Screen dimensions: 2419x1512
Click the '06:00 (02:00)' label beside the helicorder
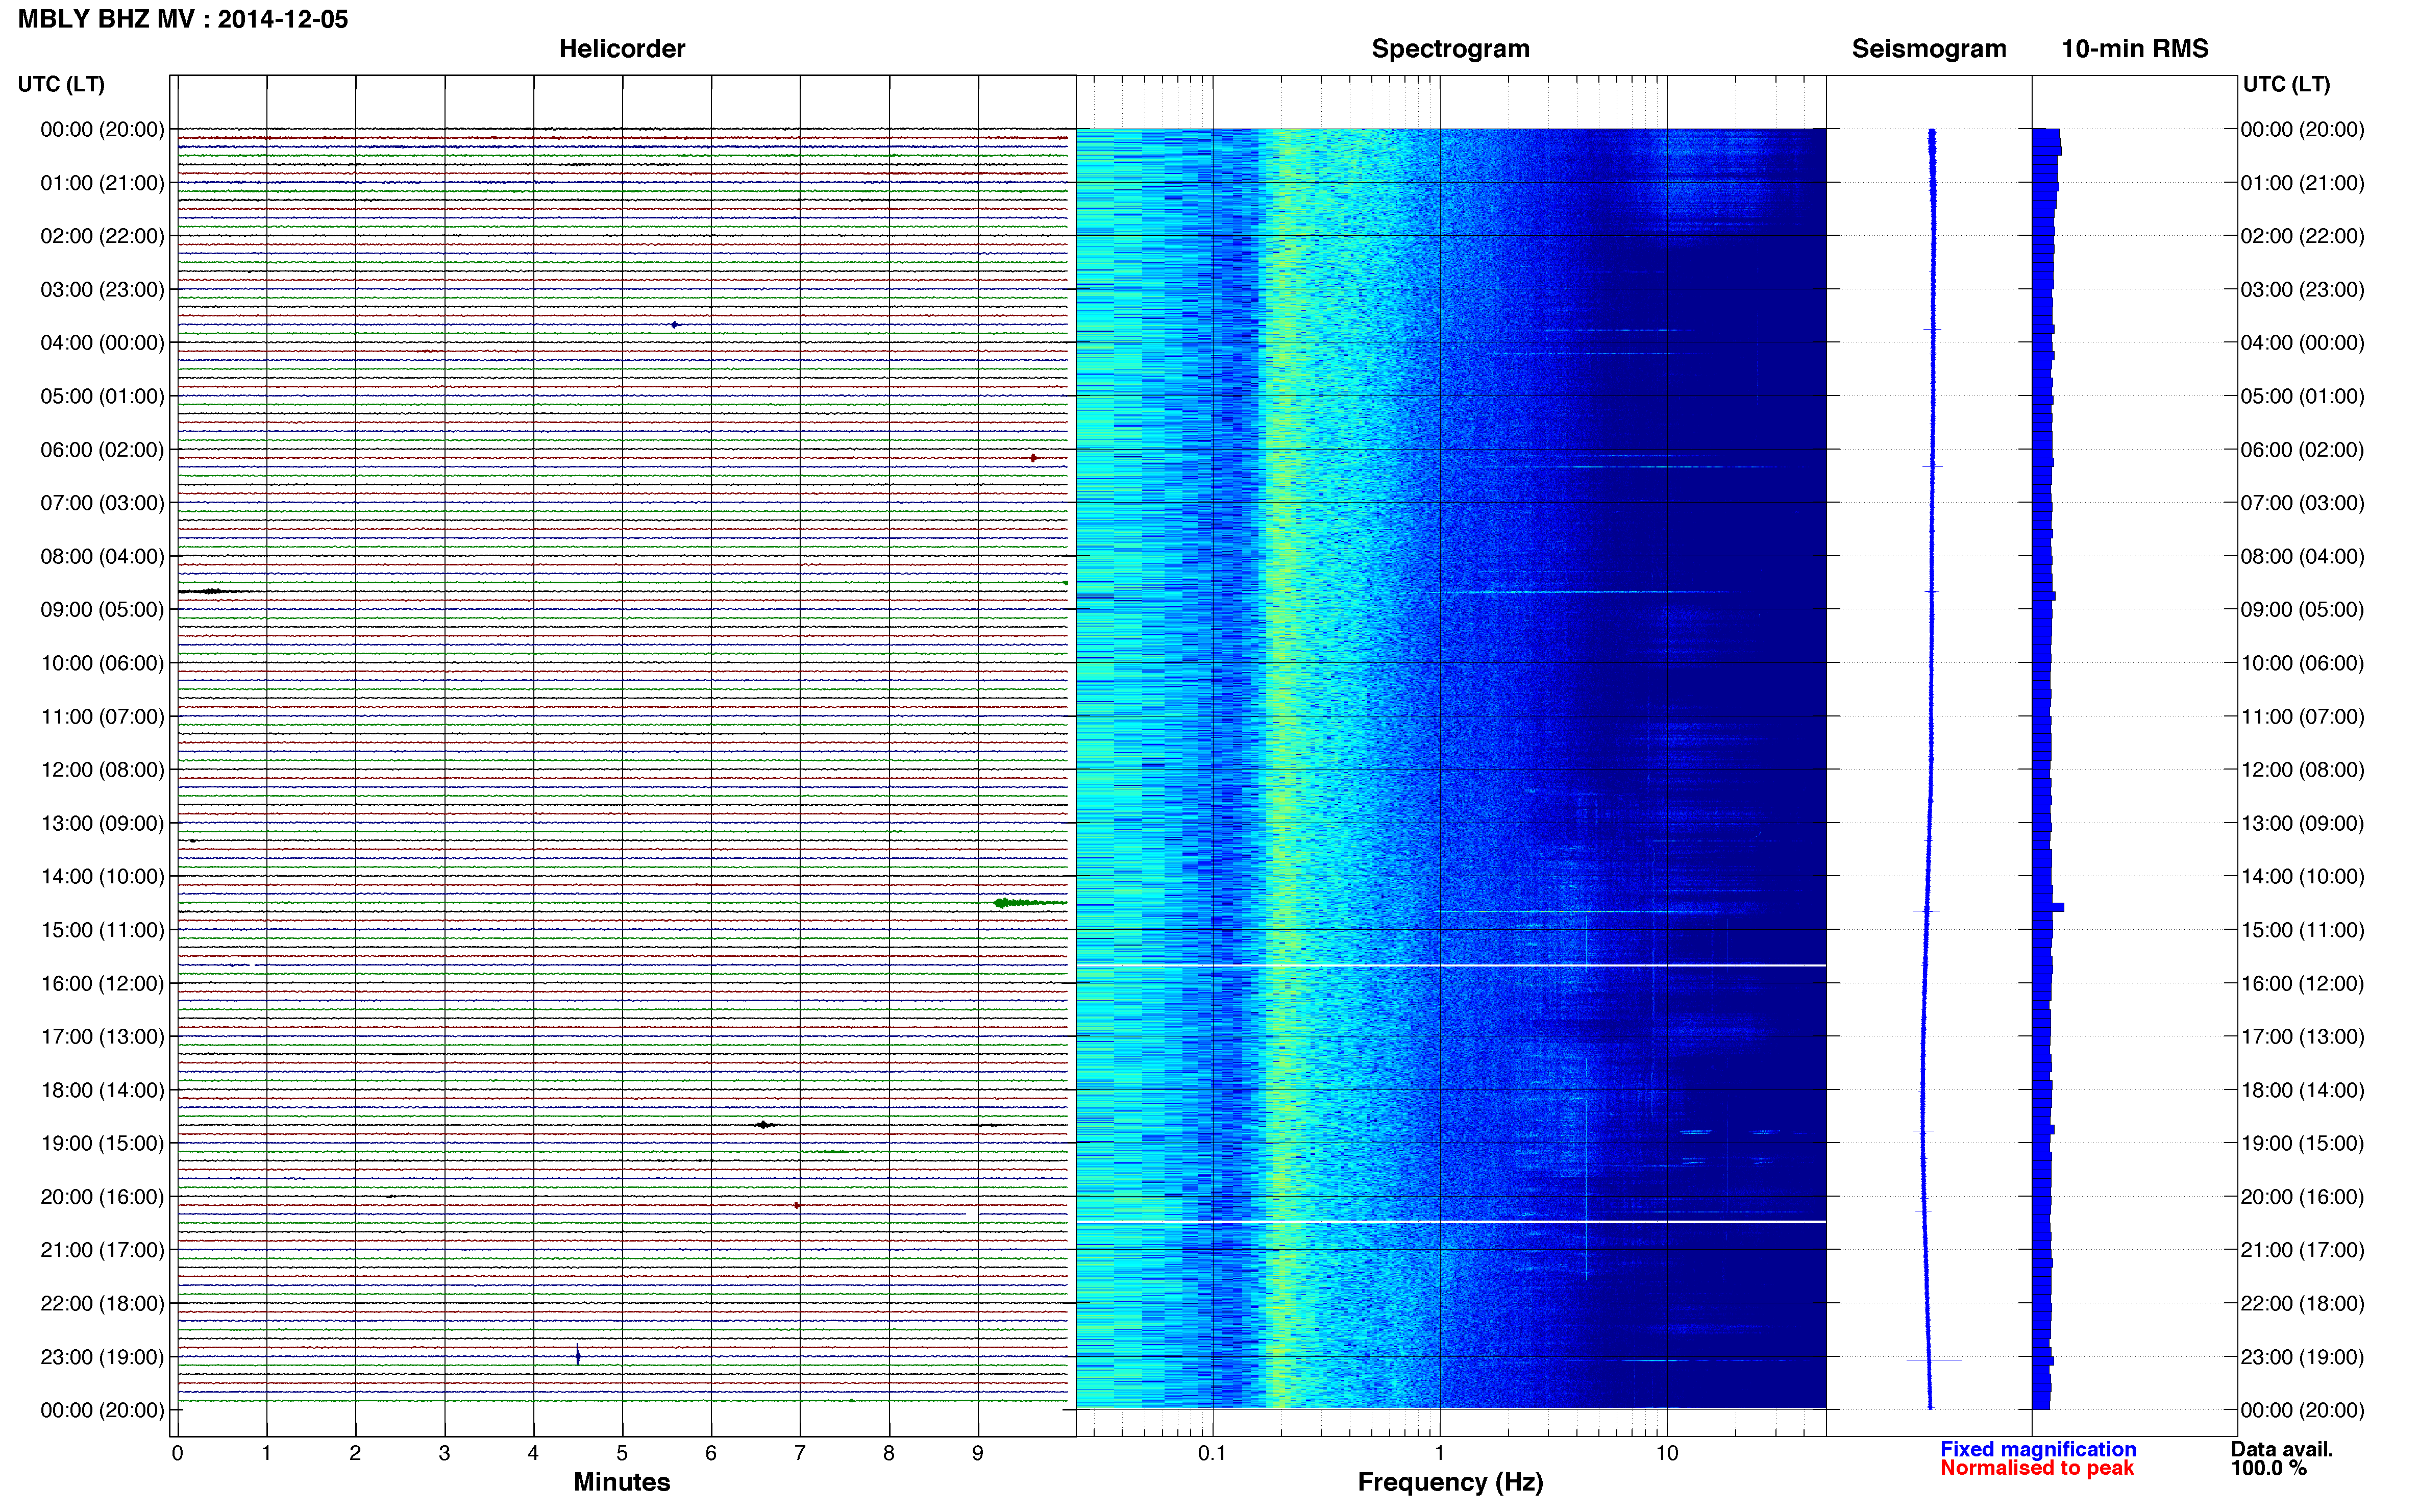102,450
